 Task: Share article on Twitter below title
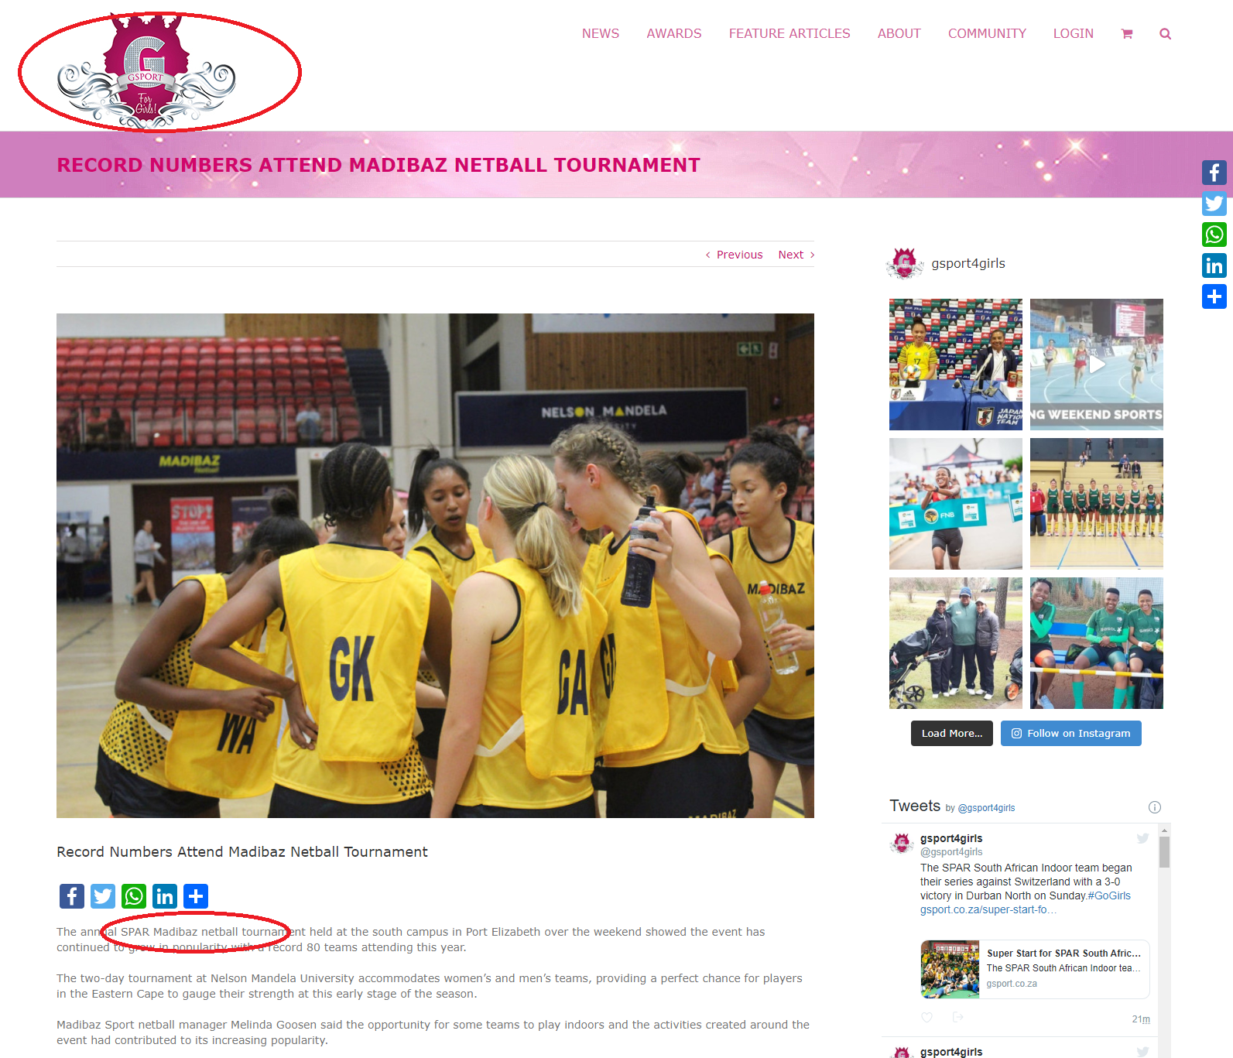[x=103, y=896]
